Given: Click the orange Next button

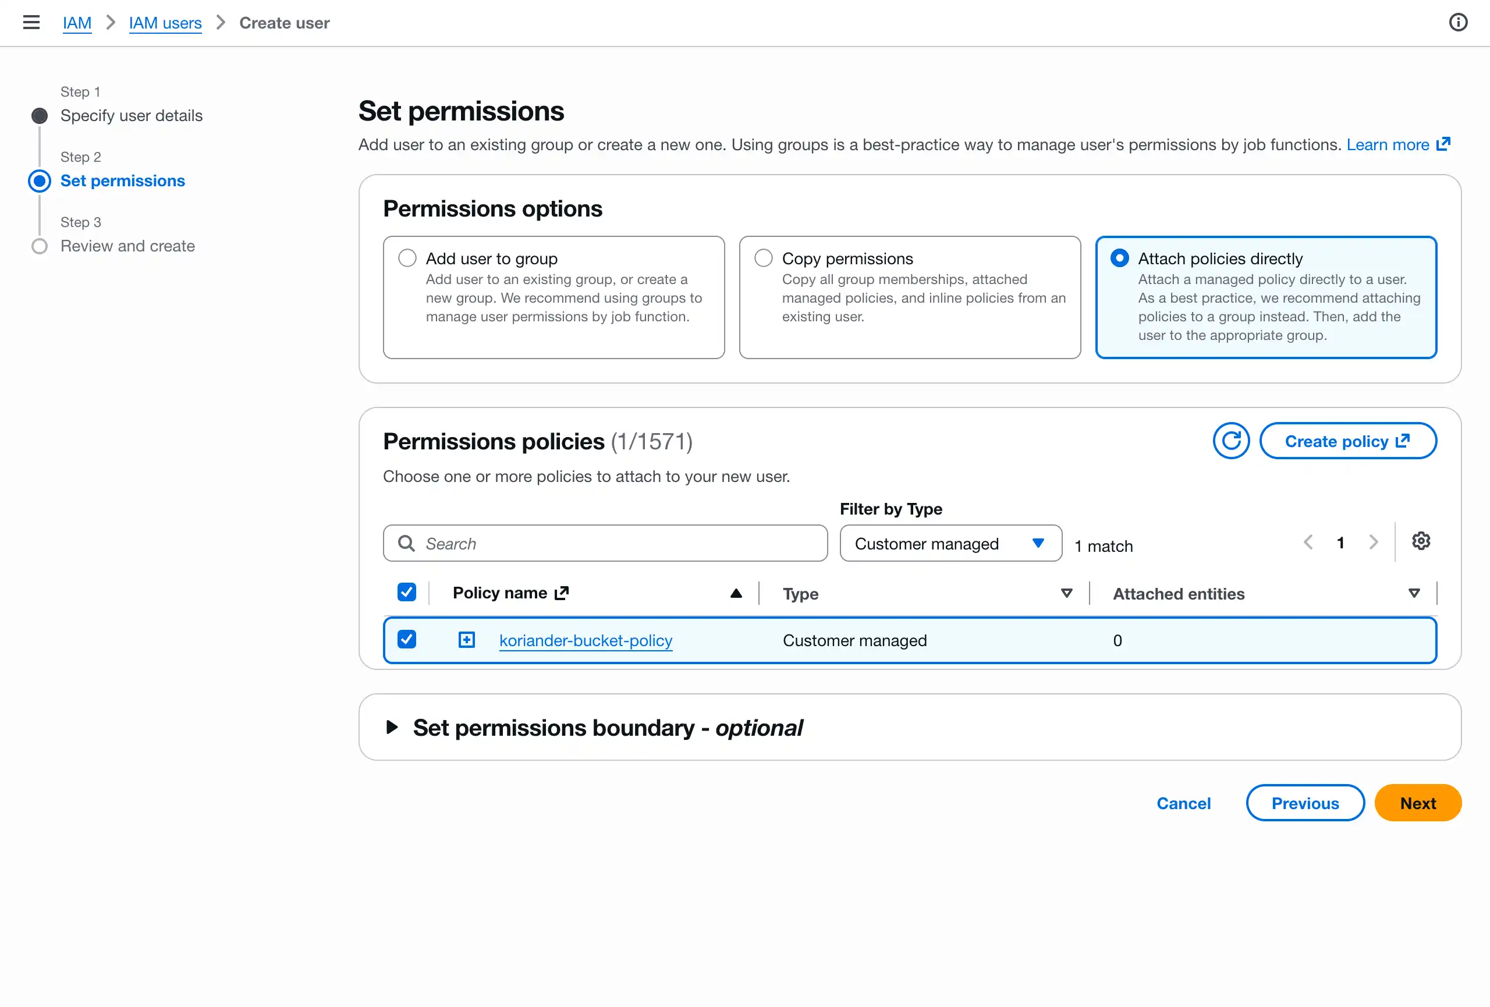Looking at the screenshot, I should 1418,803.
